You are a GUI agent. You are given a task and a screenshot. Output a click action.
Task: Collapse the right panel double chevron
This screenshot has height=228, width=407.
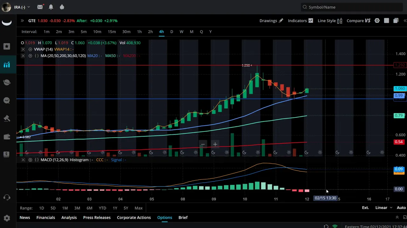[405, 21]
